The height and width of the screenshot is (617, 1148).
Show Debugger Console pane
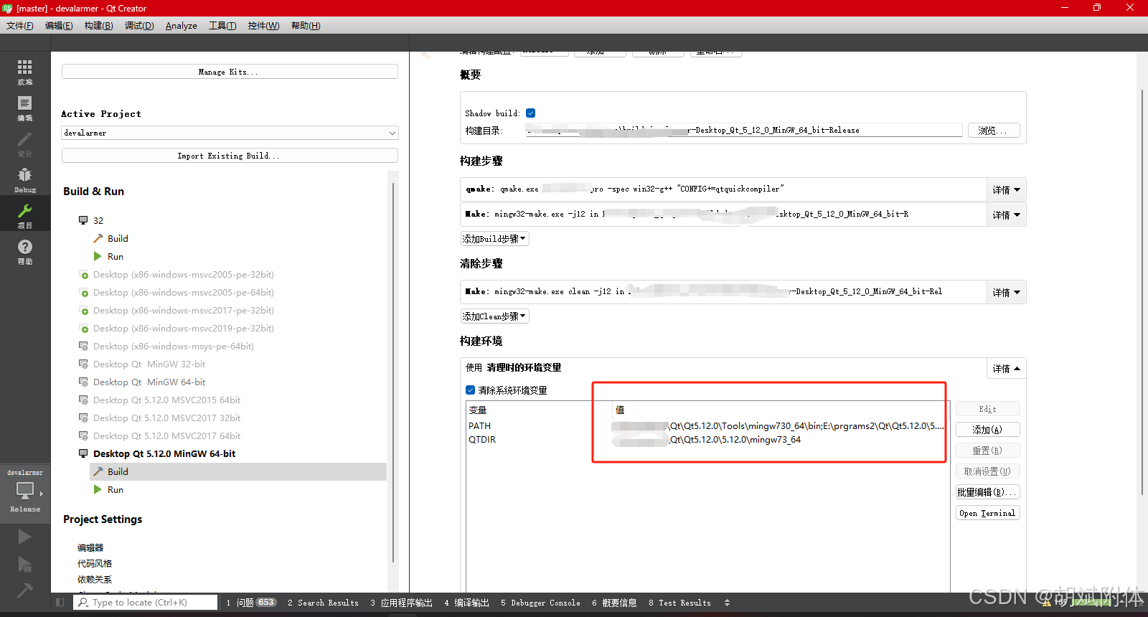(x=540, y=603)
